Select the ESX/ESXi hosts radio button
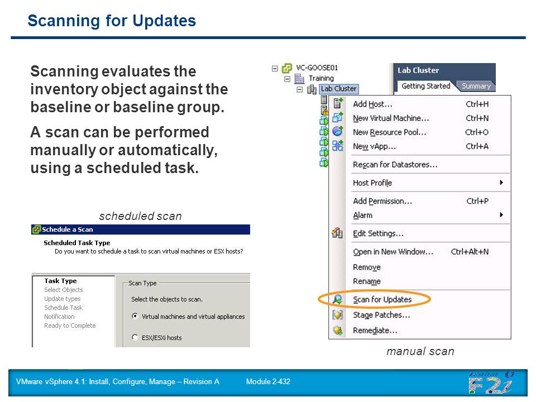 tap(135, 337)
